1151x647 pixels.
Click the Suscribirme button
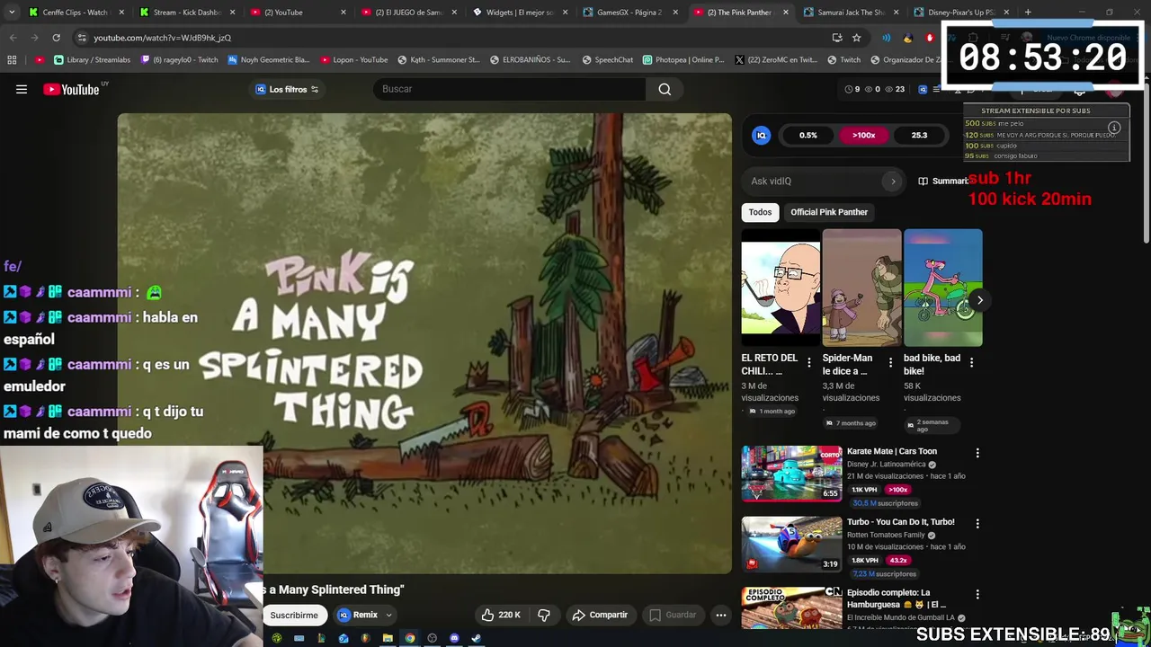click(x=294, y=616)
